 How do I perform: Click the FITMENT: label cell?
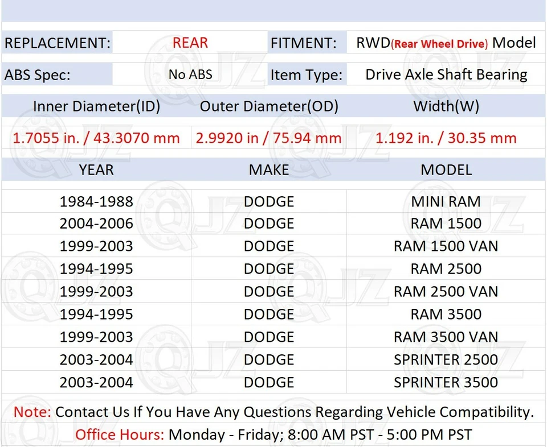(307, 43)
